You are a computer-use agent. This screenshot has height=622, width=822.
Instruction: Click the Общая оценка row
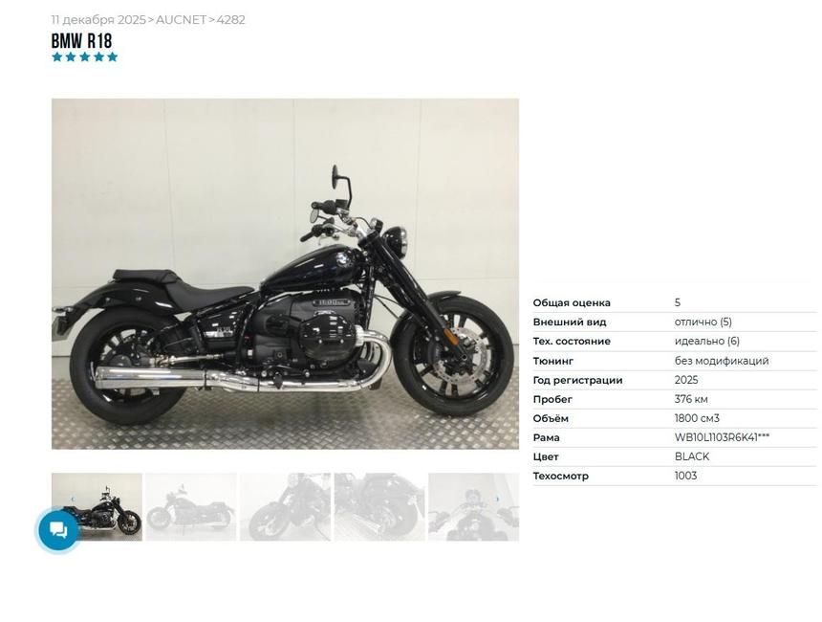(675, 302)
